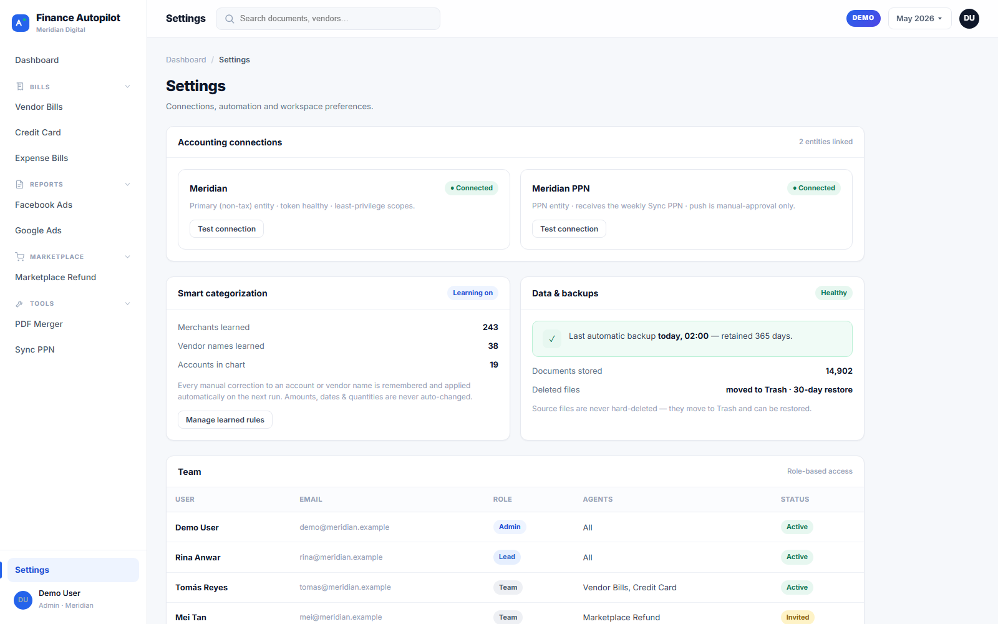Click the Lead role badge
Screen dimensions: 998x624
(507, 557)
